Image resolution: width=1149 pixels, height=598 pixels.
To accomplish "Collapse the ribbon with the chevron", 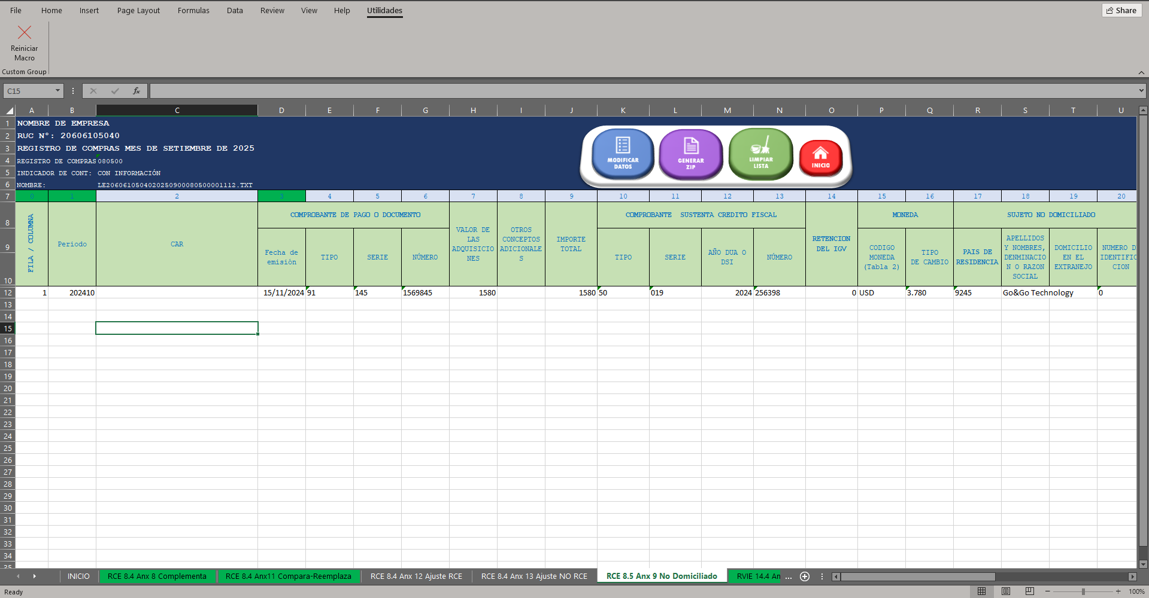I will [1141, 72].
